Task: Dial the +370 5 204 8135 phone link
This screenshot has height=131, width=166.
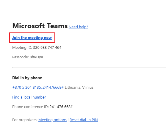Action: point(38,88)
